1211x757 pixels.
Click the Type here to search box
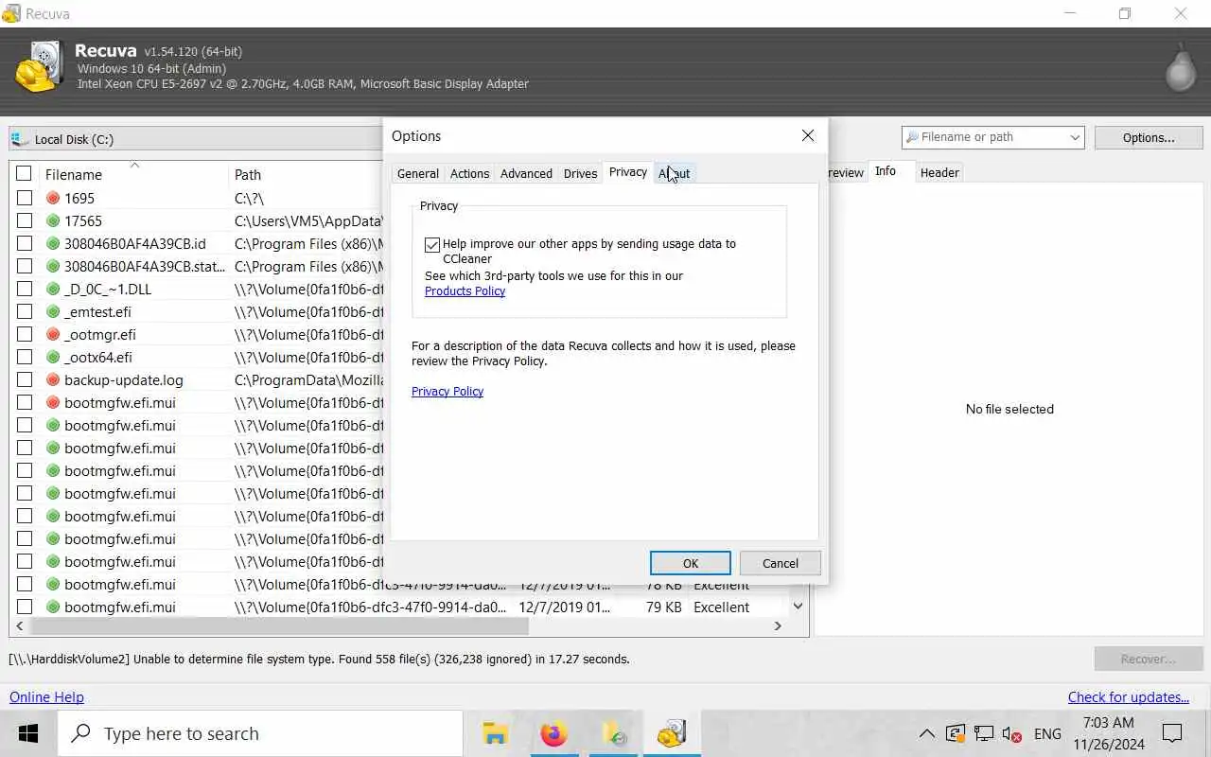click(x=260, y=733)
